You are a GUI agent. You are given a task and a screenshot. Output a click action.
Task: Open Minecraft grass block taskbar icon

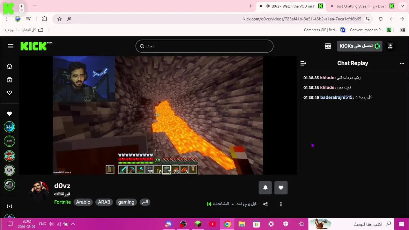198,224
